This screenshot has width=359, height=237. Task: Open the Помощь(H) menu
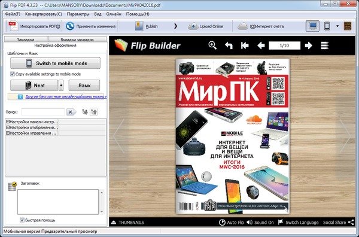[138, 14]
